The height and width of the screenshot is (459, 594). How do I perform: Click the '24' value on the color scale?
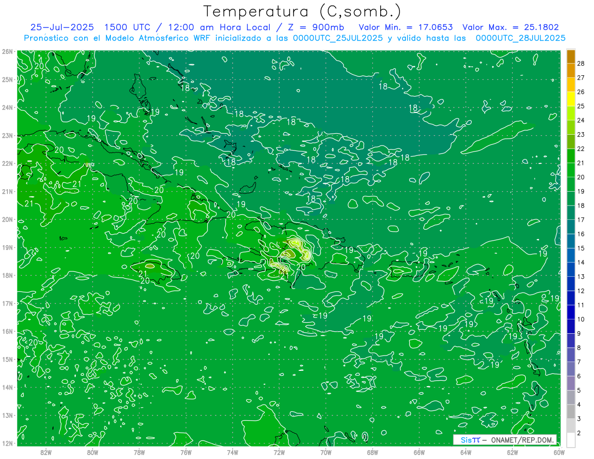pos(581,120)
